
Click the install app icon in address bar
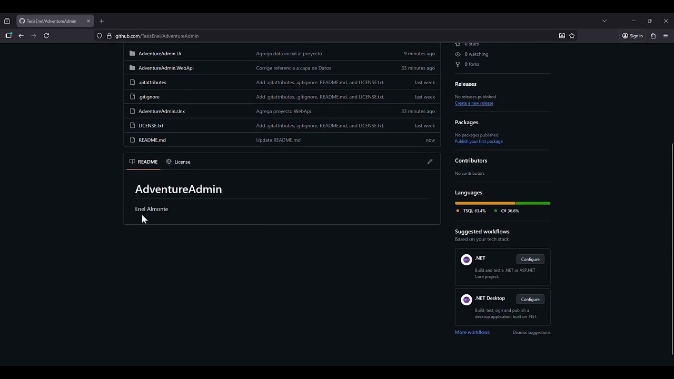(x=562, y=36)
